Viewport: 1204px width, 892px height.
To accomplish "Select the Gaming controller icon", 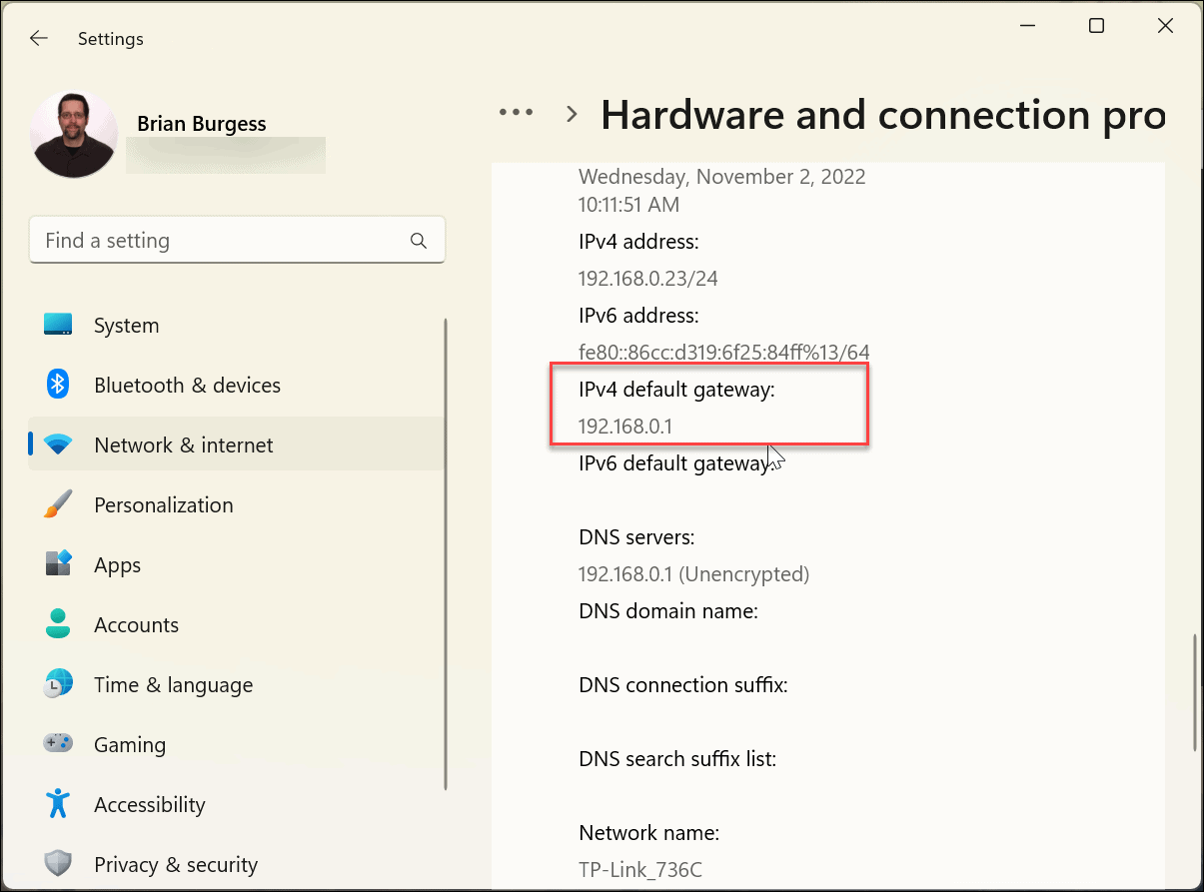I will coord(58,743).
